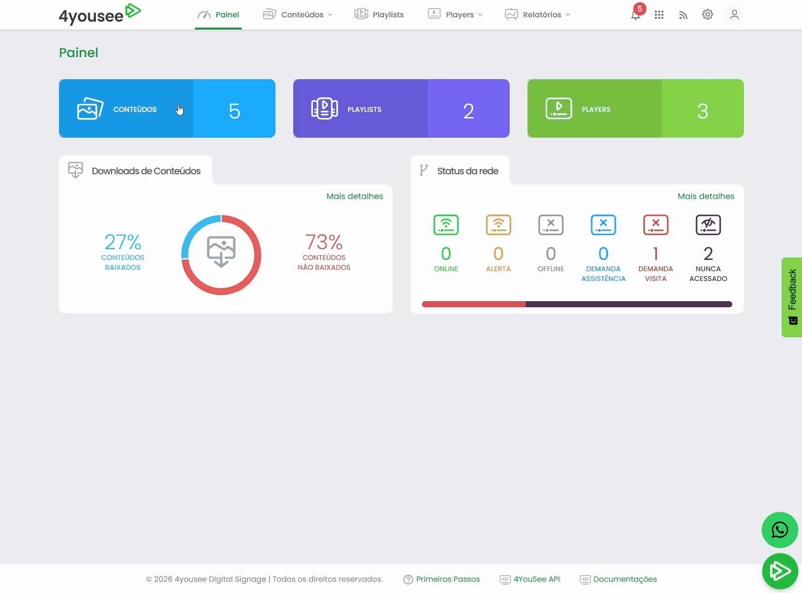802x593 pixels.
Task: Click the 4yousee logo
Action: 100,14
